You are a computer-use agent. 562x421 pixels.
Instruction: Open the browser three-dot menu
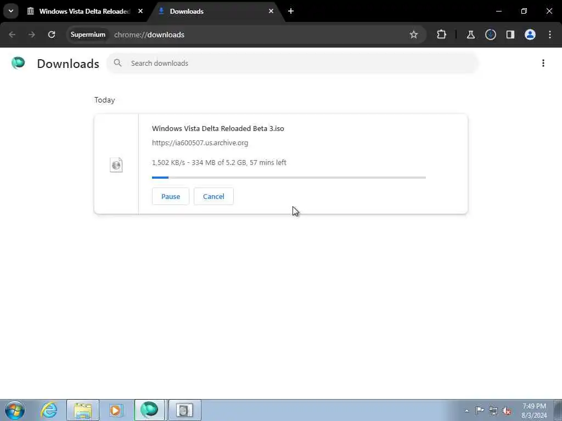(550, 35)
